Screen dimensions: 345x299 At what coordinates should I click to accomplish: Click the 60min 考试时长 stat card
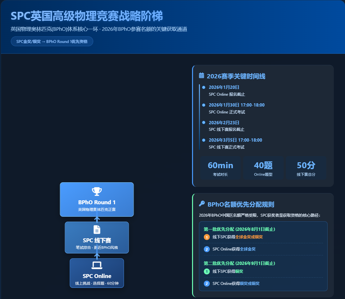(220, 168)
